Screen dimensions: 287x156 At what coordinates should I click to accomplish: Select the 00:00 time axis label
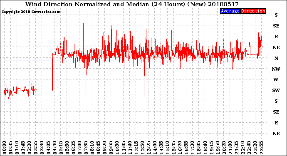[x=5, y=148]
